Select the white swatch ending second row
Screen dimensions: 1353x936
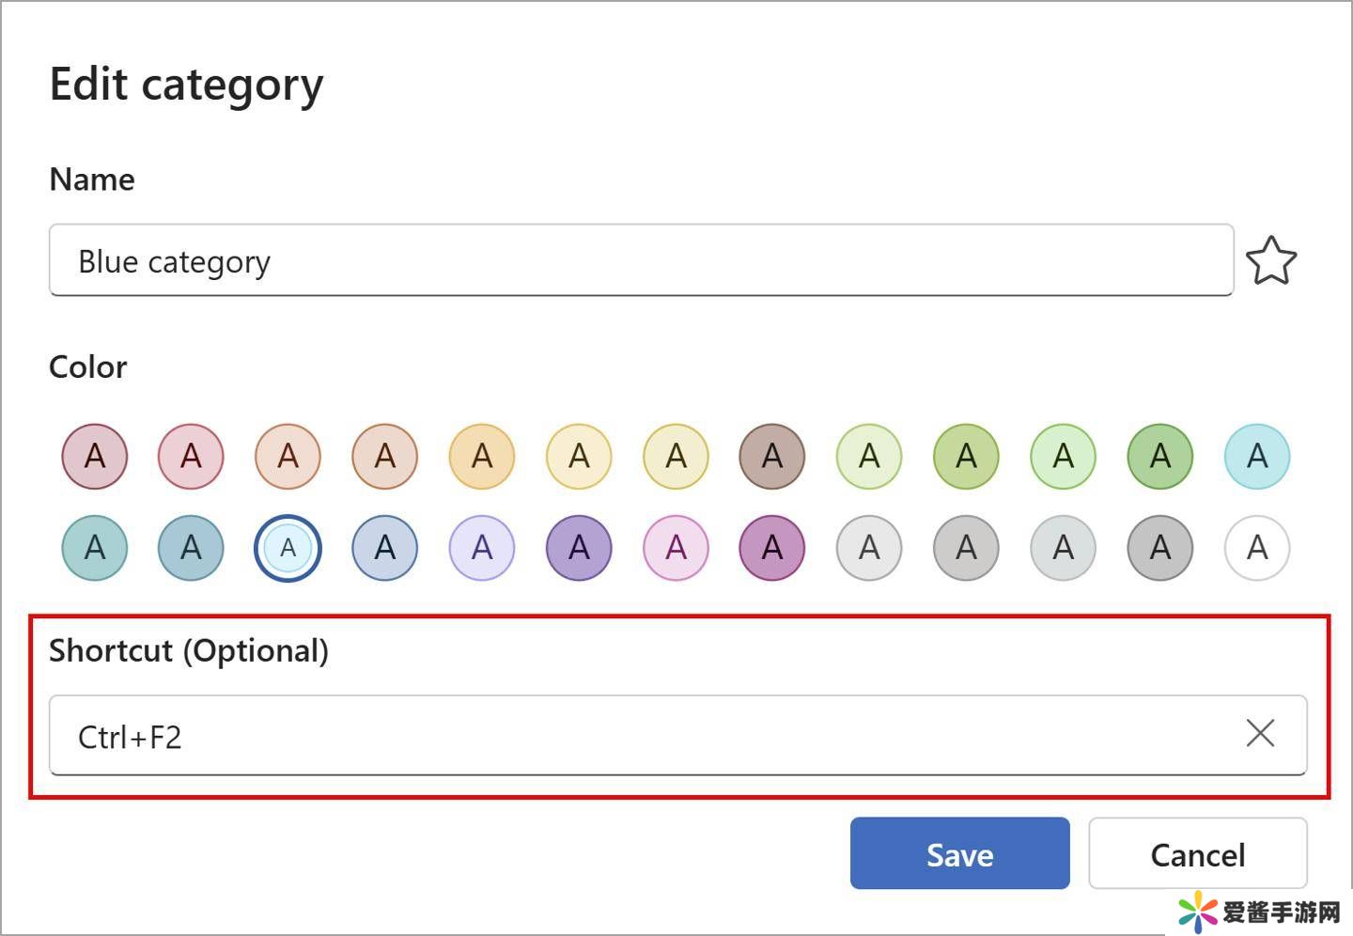pyautogui.click(x=1257, y=548)
